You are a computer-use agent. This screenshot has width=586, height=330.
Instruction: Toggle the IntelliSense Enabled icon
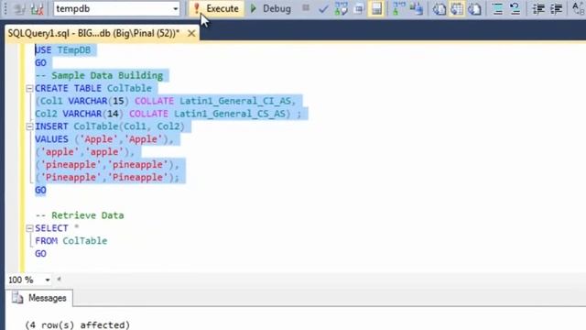pyautogui.click(x=376, y=9)
